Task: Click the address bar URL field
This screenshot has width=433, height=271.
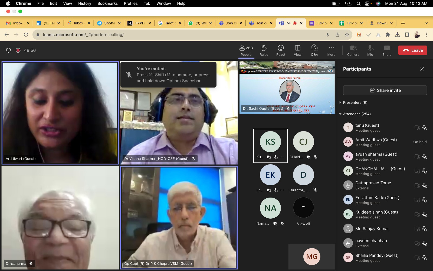Action: tap(179, 35)
